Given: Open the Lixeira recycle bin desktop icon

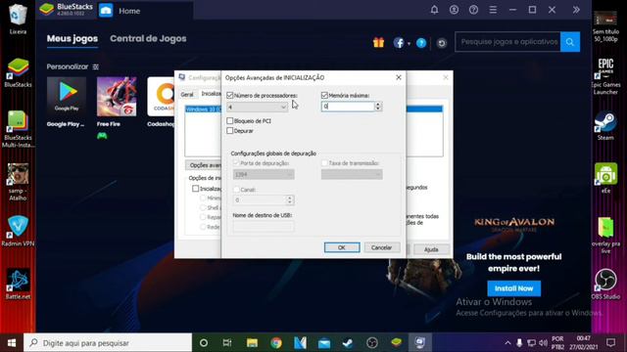Looking at the screenshot, I should click(18, 20).
